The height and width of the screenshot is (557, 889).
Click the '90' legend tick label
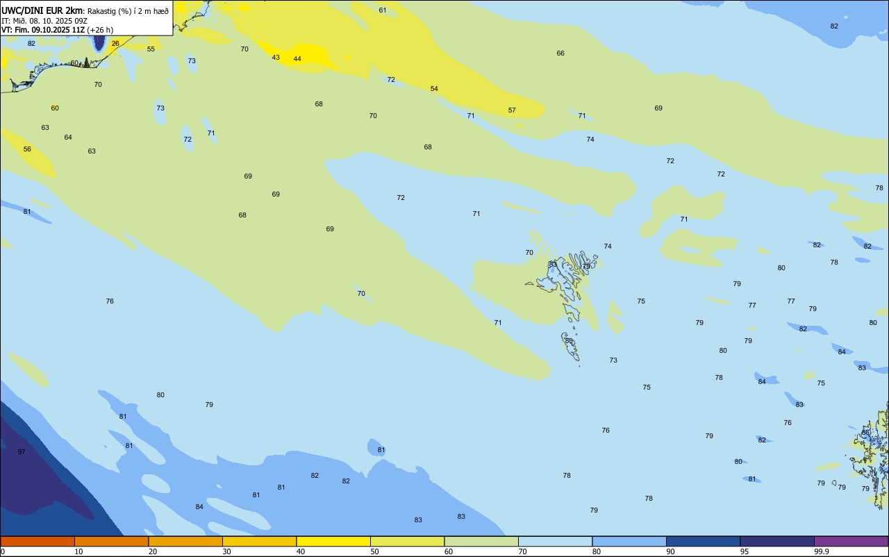[x=671, y=551]
